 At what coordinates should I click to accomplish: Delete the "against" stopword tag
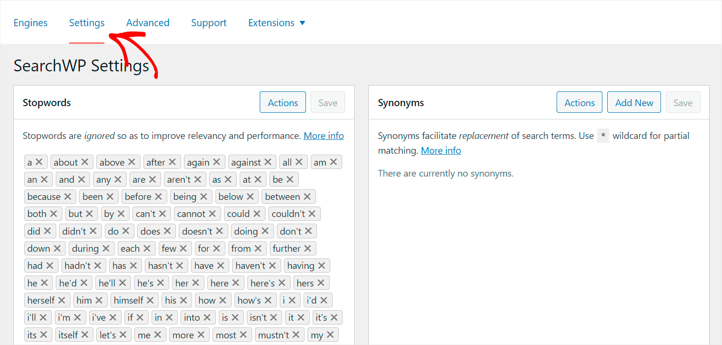click(x=268, y=162)
